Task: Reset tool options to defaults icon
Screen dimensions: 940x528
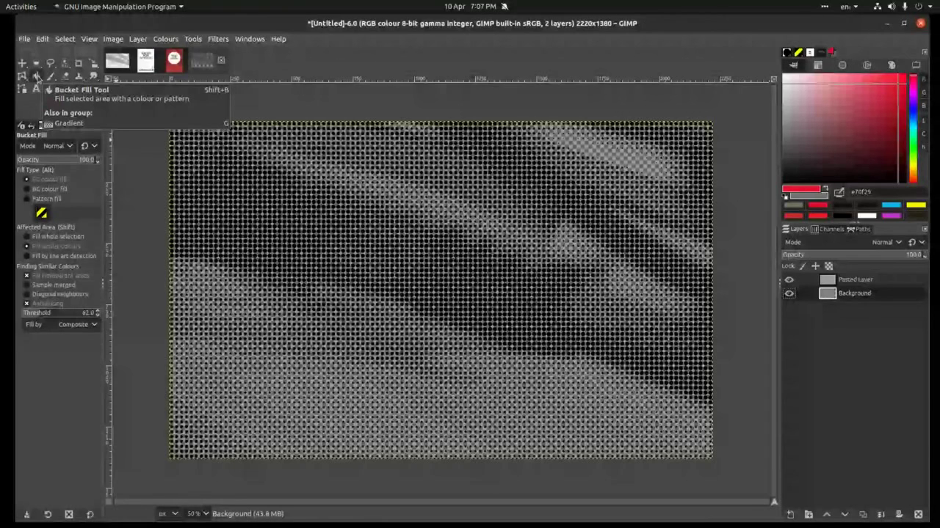Action: click(x=90, y=514)
